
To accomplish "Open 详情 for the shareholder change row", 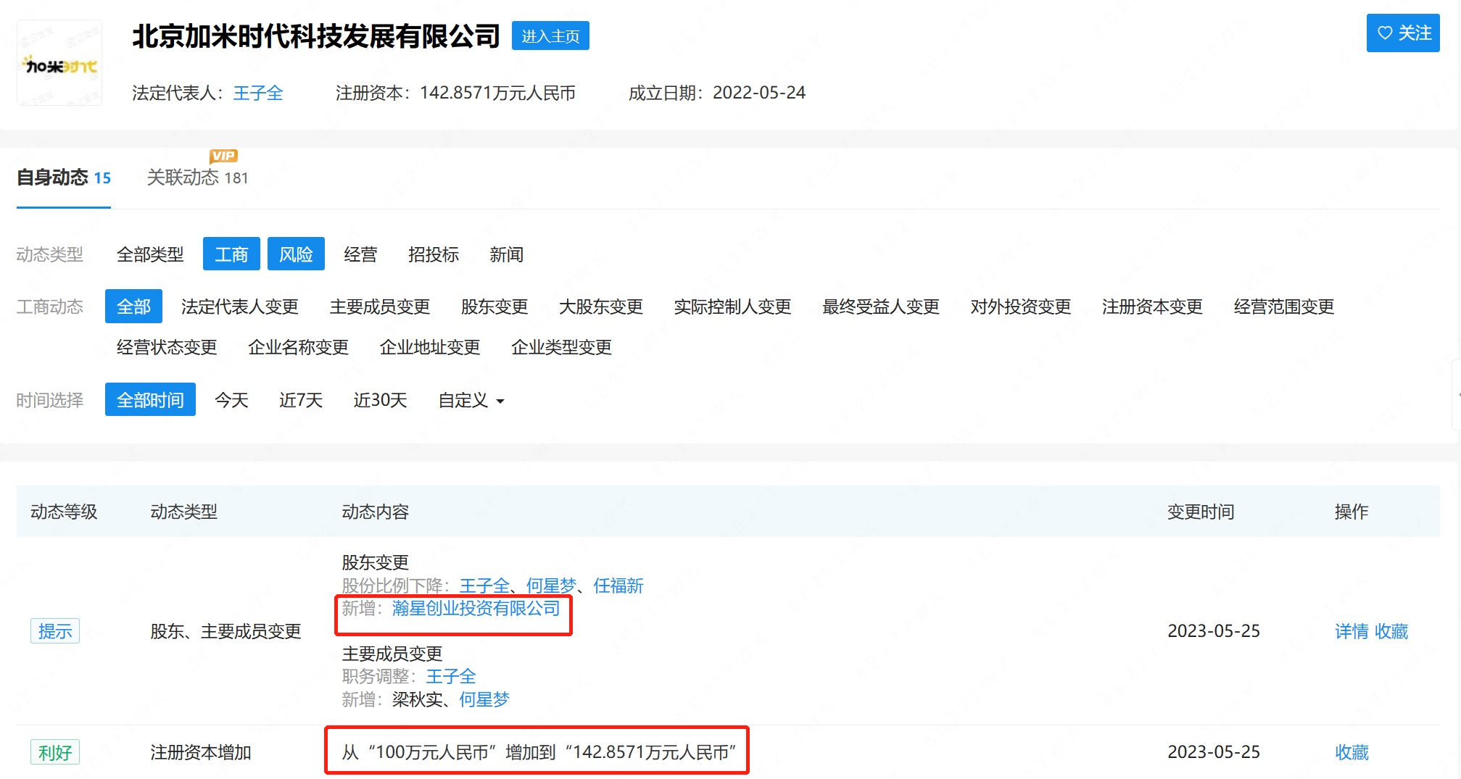I will 1352,631.
